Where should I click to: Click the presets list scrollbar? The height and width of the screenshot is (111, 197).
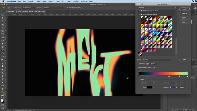pyautogui.click(x=176, y=46)
